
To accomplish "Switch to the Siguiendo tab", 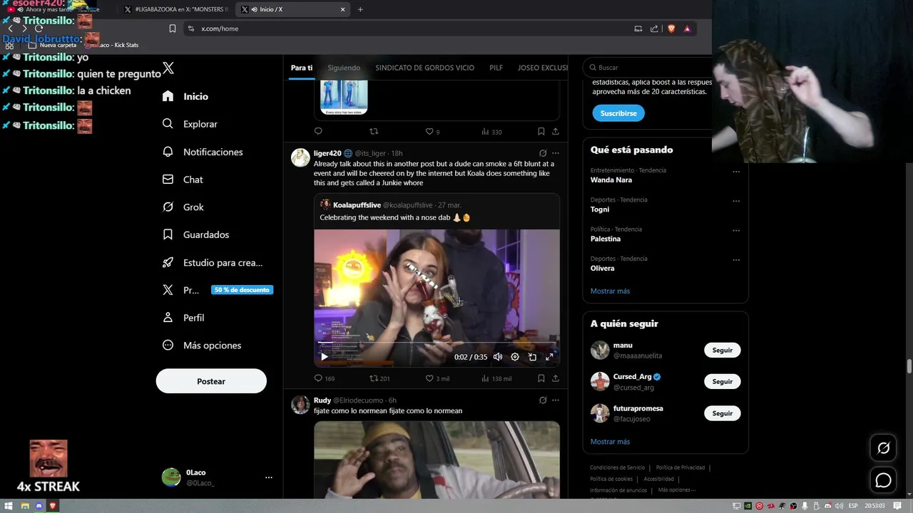I will click(x=344, y=68).
